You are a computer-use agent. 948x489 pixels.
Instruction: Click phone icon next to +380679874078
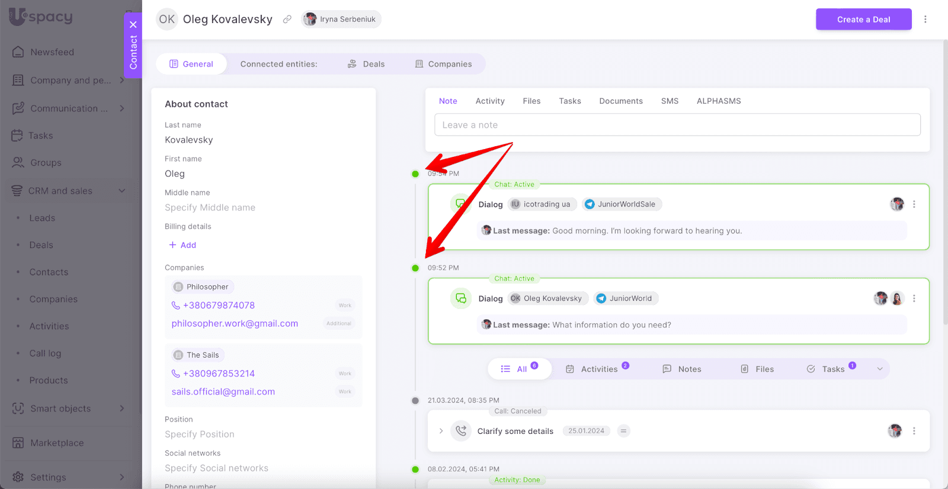pyautogui.click(x=175, y=305)
